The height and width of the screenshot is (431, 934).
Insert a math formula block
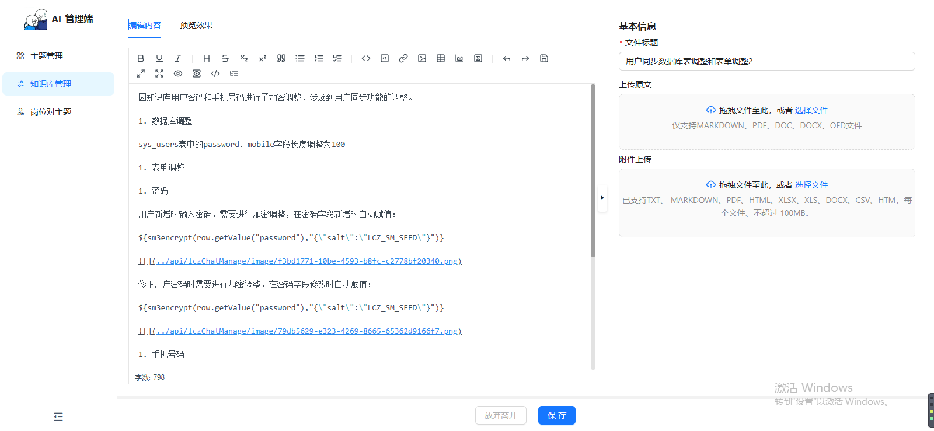pyautogui.click(x=478, y=58)
